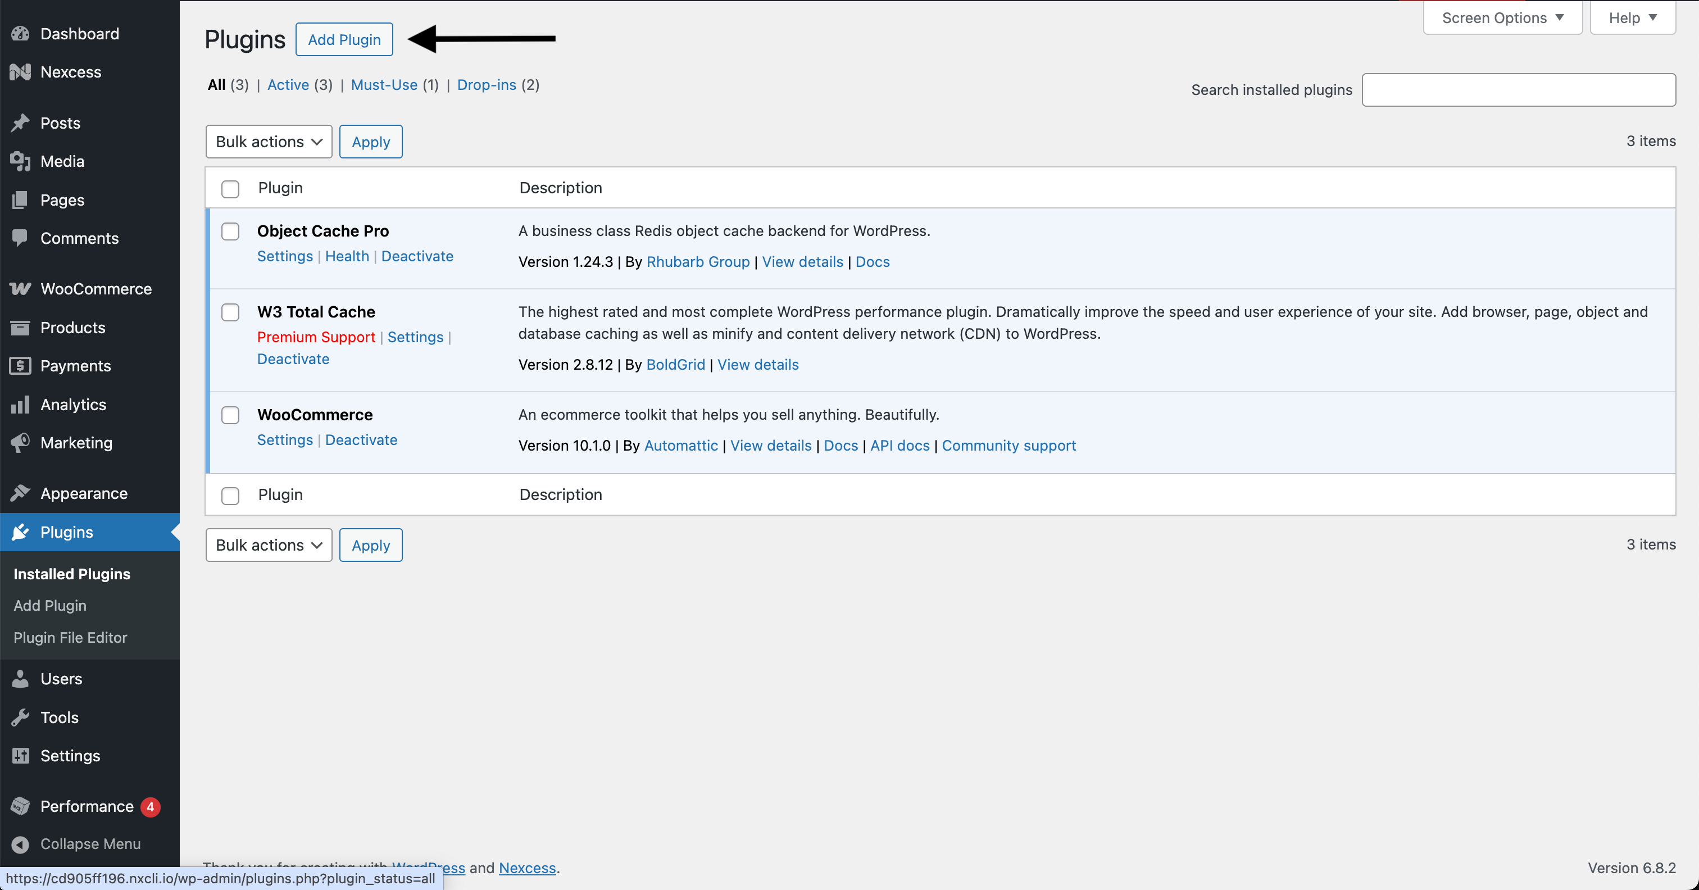Tick the WooCommerce plugin row checkbox
Image resolution: width=1699 pixels, height=890 pixels.
[x=230, y=415]
